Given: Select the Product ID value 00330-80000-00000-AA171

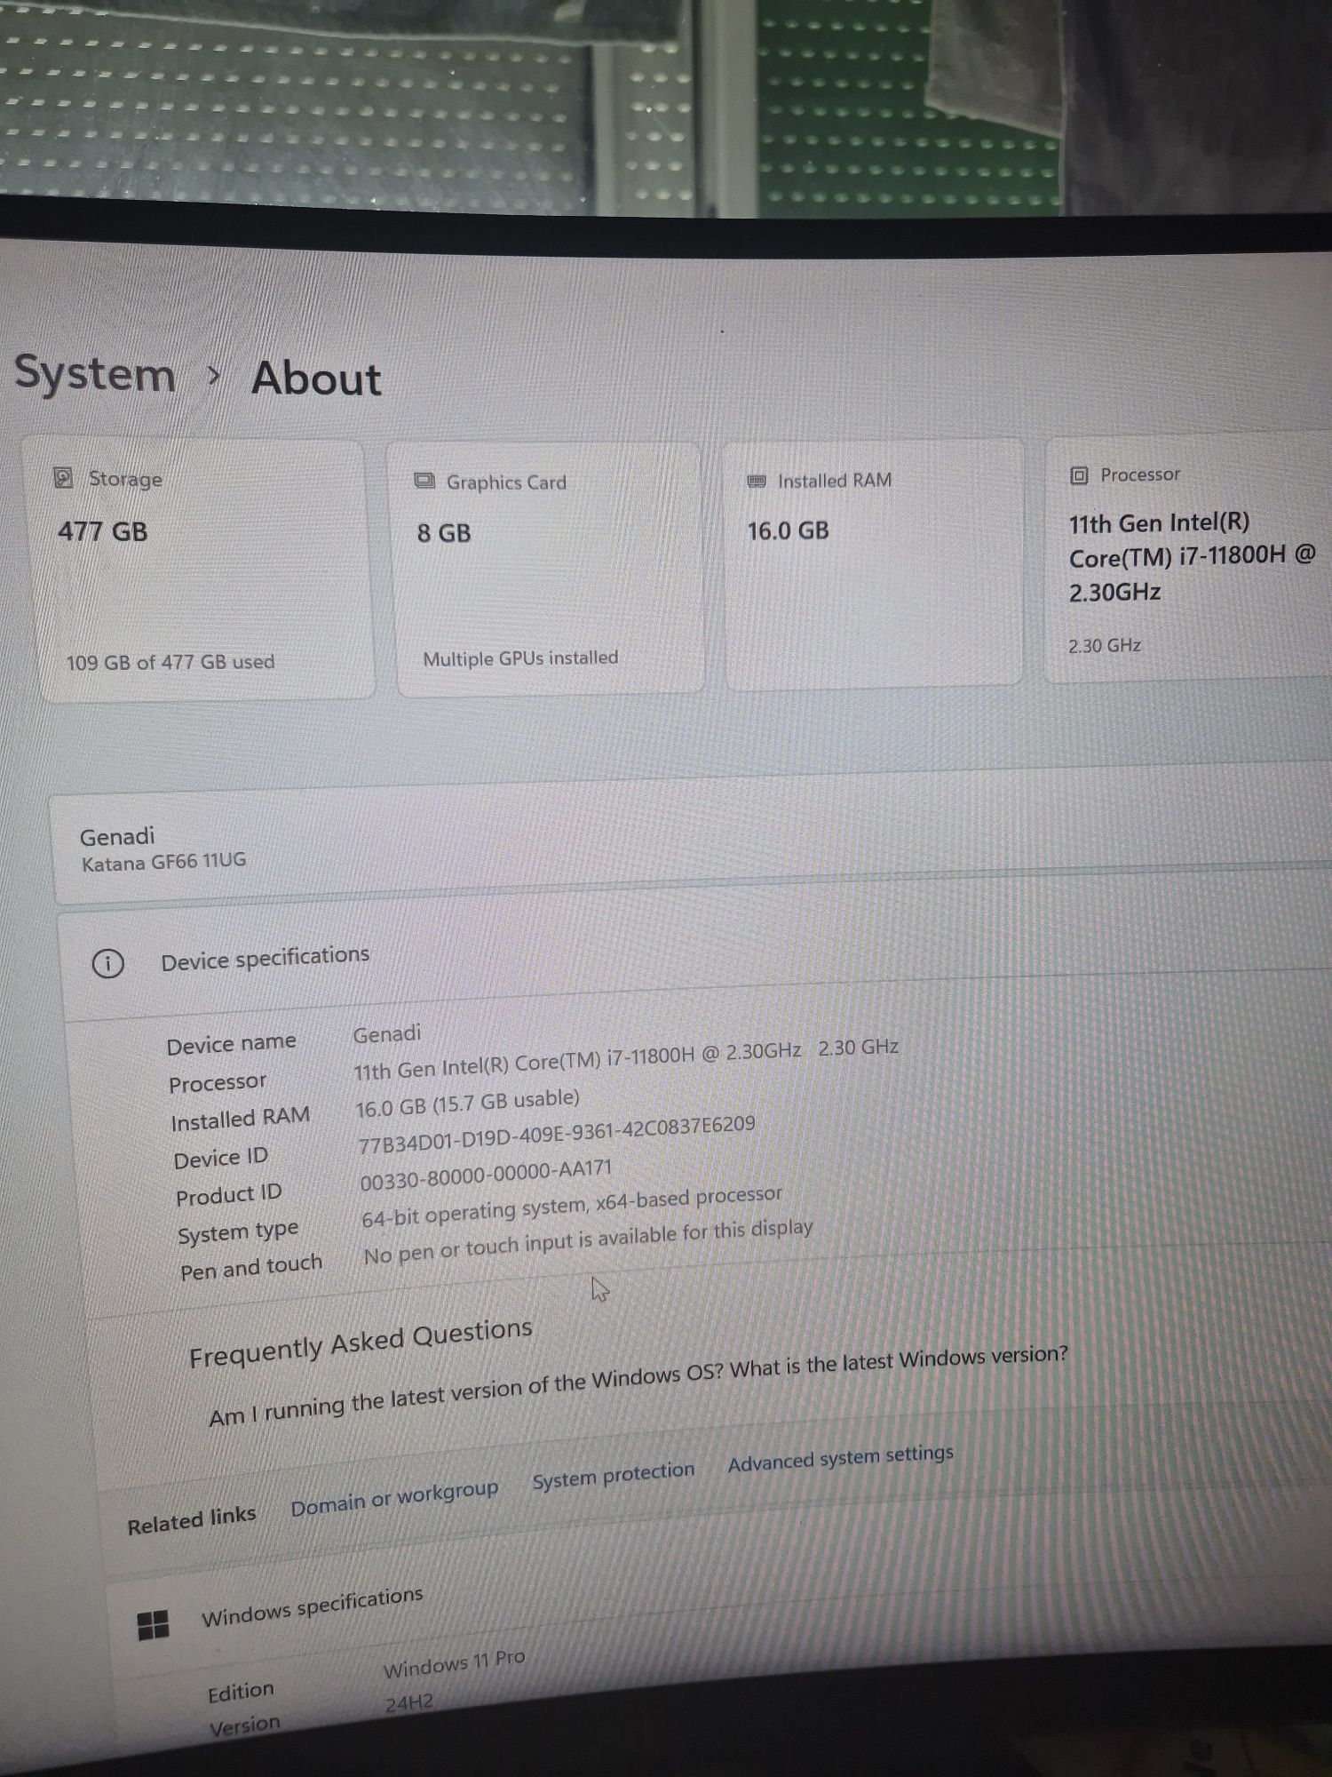Looking at the screenshot, I should (486, 1175).
